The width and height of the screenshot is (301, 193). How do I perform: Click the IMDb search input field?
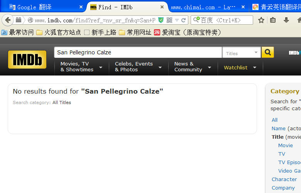pyautogui.click(x=138, y=52)
